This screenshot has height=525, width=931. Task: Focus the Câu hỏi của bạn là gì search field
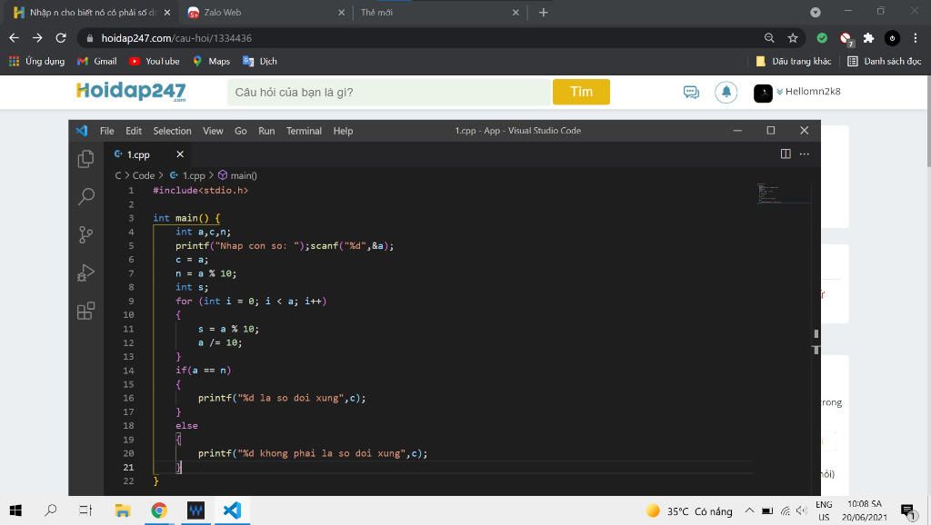(x=389, y=92)
